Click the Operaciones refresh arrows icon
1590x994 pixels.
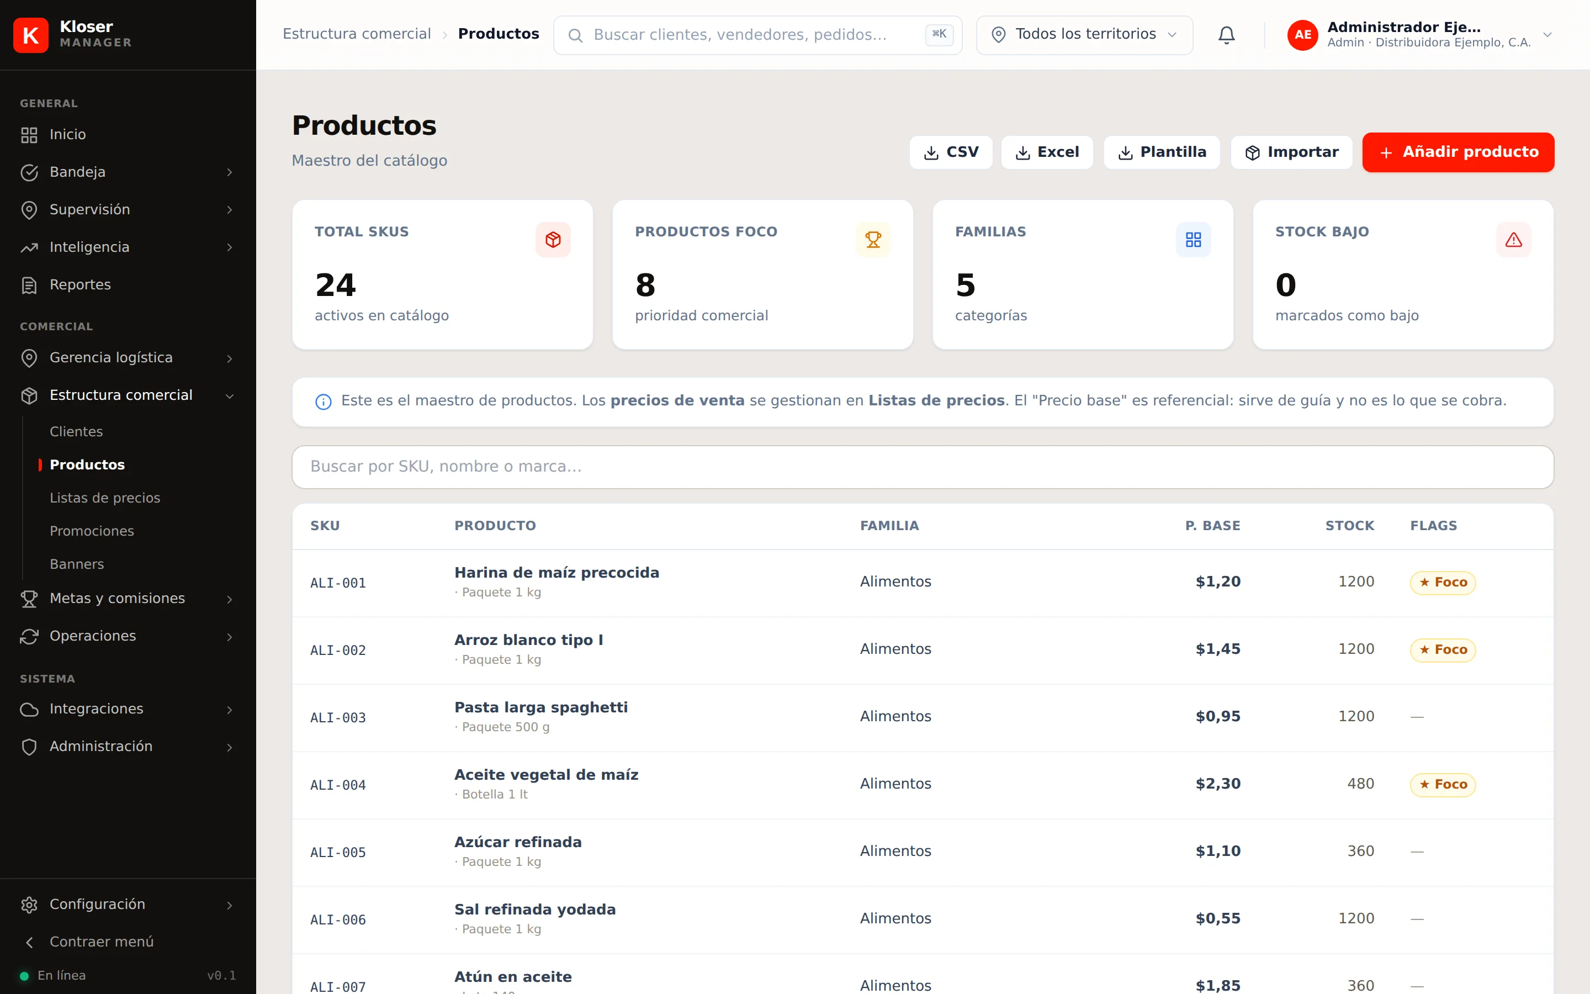(29, 636)
